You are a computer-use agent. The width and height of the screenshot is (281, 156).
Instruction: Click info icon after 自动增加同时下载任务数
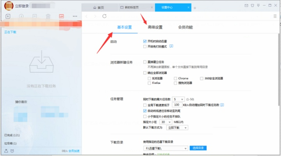(222, 105)
